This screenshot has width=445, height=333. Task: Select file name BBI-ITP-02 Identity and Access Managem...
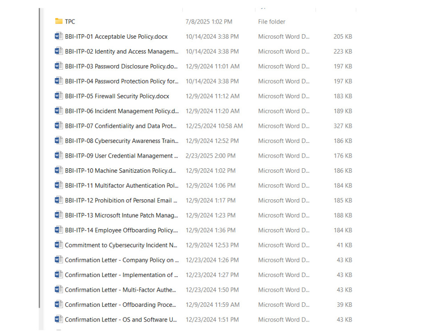121,52
